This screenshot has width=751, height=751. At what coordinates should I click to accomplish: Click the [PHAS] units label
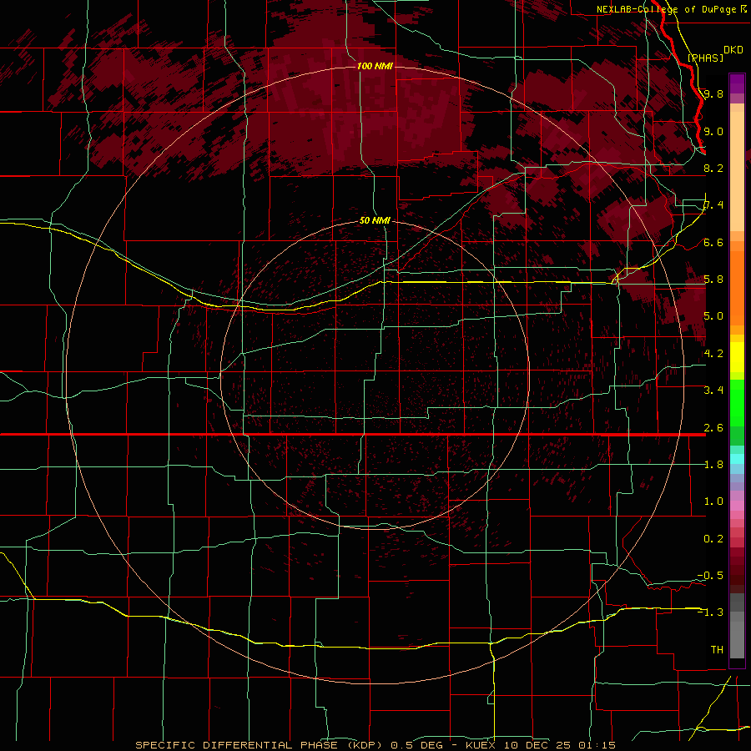[705, 58]
